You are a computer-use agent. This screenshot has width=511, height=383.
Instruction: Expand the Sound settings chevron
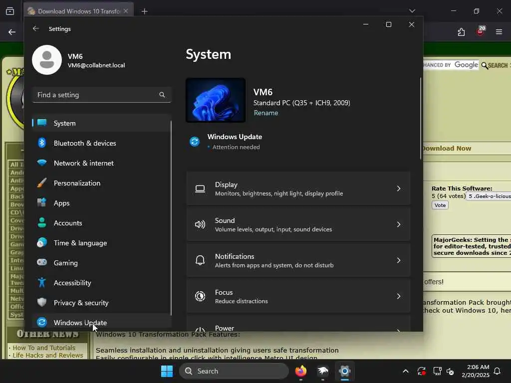[x=398, y=224]
